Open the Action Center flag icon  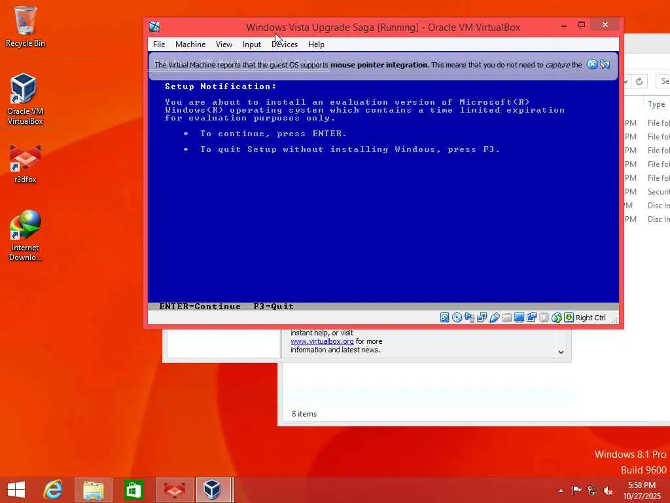click(576, 491)
